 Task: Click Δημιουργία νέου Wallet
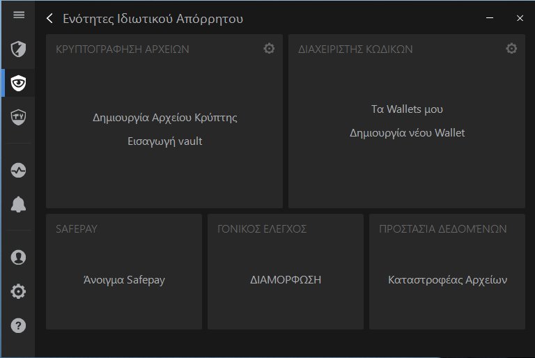pyautogui.click(x=407, y=133)
